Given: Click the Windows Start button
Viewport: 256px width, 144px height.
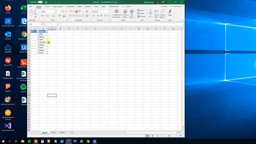Looking at the screenshot, I should tap(3, 141).
